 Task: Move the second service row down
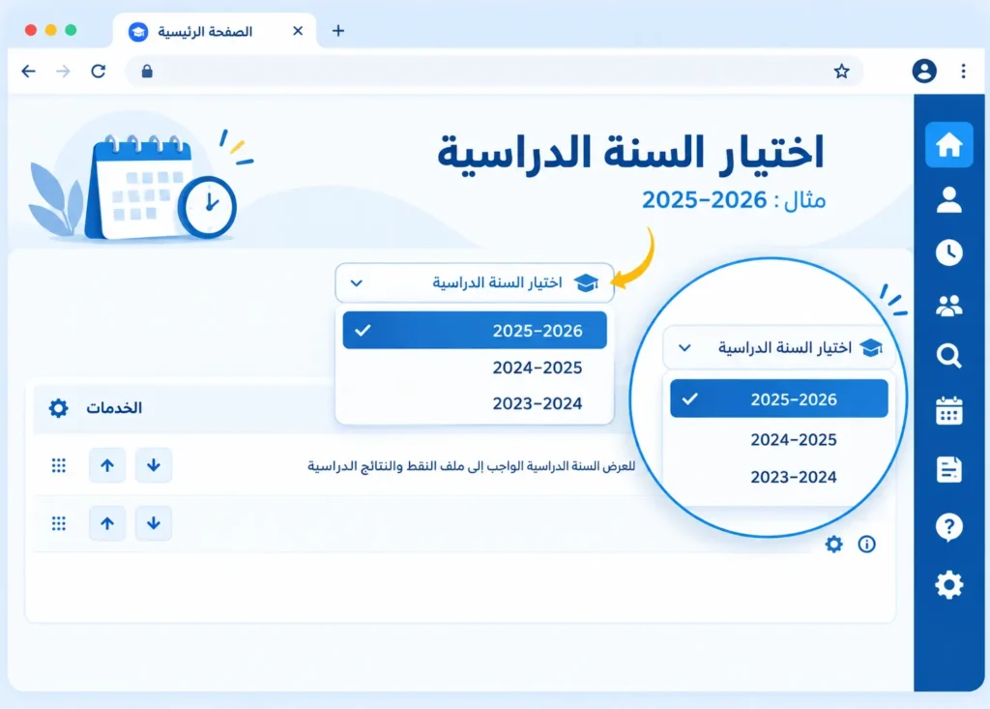tap(154, 523)
